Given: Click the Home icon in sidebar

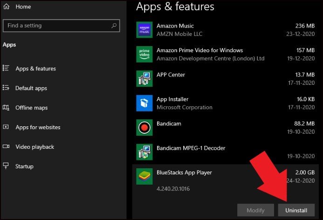Looking at the screenshot, I should pos(7,7).
